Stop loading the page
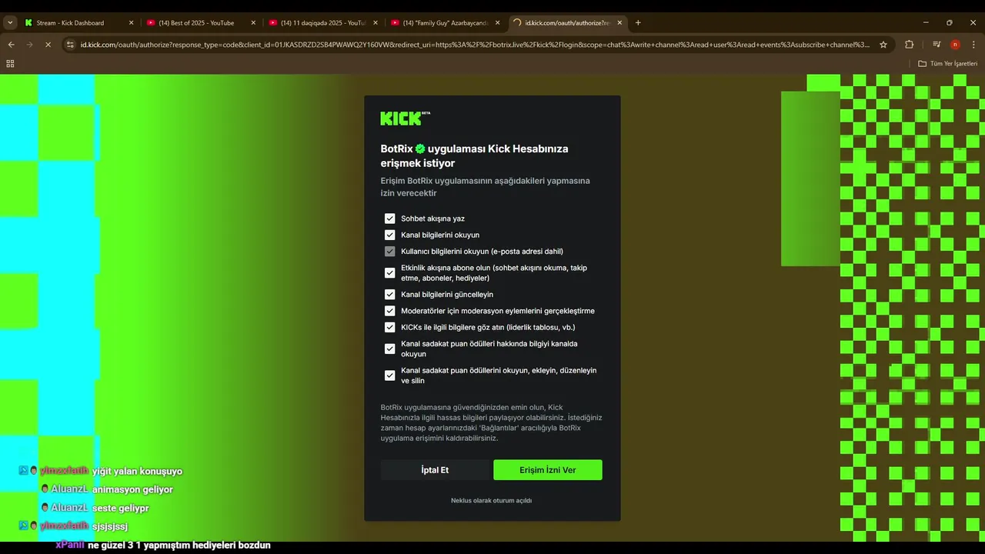The height and width of the screenshot is (554, 985). tap(48, 45)
